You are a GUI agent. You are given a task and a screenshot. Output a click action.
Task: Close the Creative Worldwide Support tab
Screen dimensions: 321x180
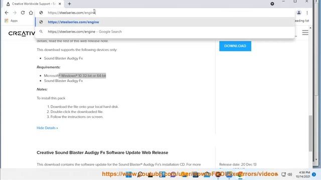60,3
